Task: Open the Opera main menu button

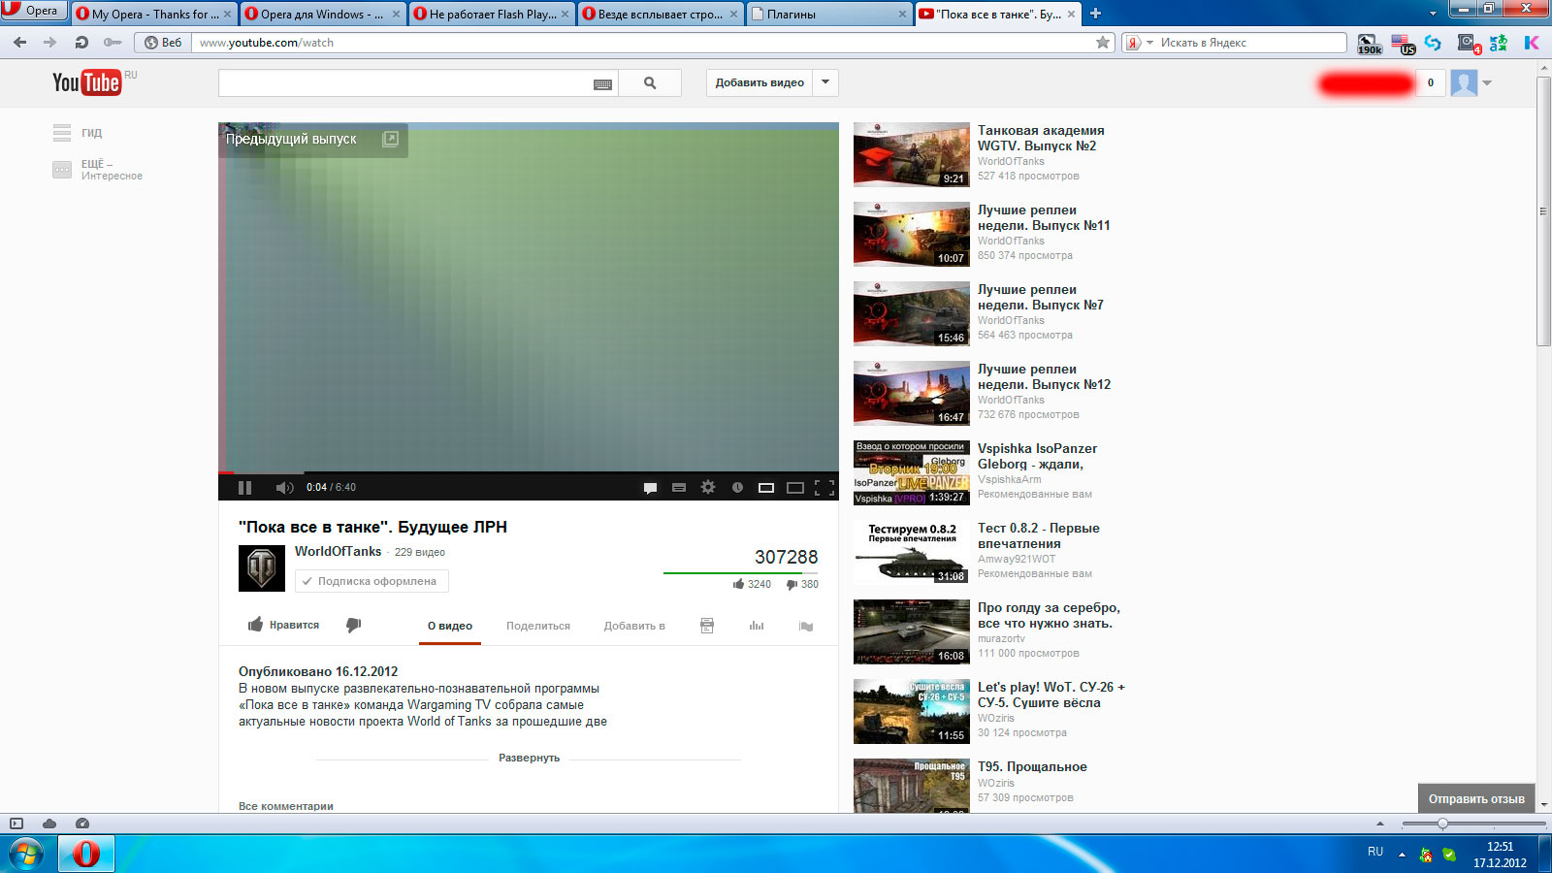Action: 34,11
